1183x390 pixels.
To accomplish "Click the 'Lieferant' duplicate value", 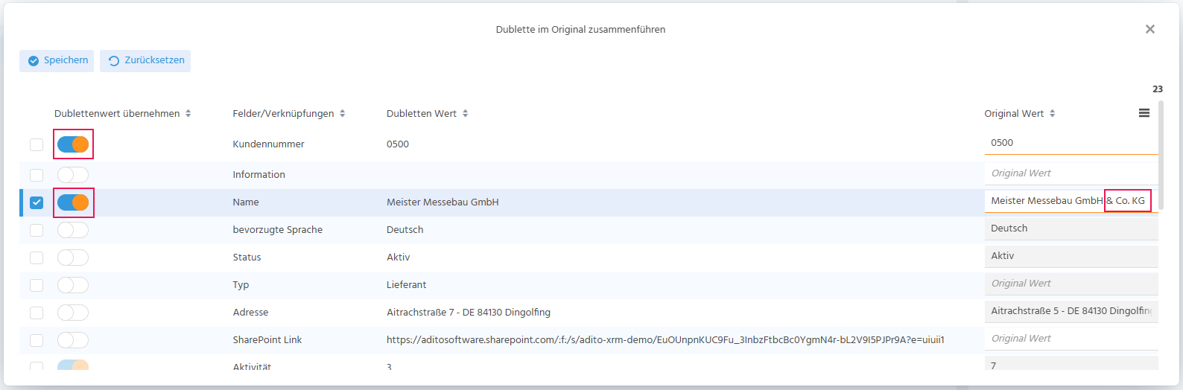I will [x=407, y=285].
